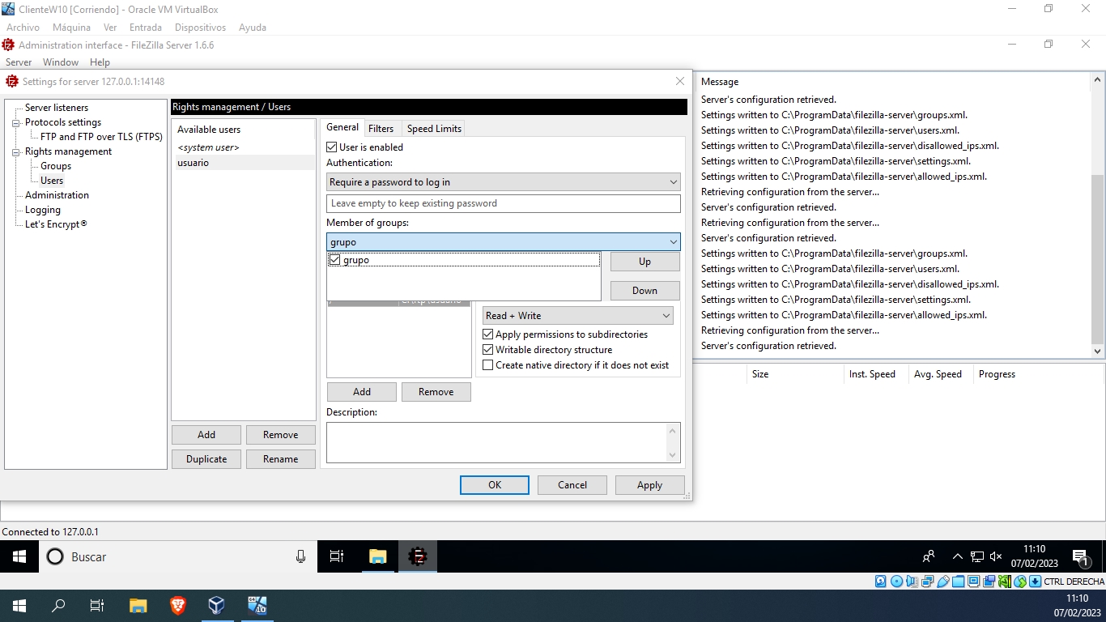Screen dimensions: 1106x622
Task: Open VirtualBox Dispositivos menu
Action: point(200,28)
